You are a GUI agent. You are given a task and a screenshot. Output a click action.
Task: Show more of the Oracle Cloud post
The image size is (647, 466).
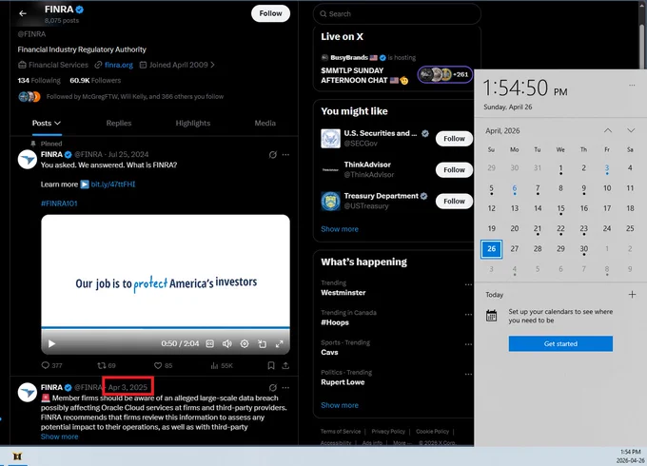(59, 437)
